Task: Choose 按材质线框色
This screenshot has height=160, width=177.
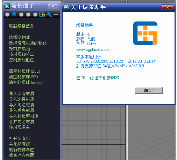Action: tap(21, 60)
